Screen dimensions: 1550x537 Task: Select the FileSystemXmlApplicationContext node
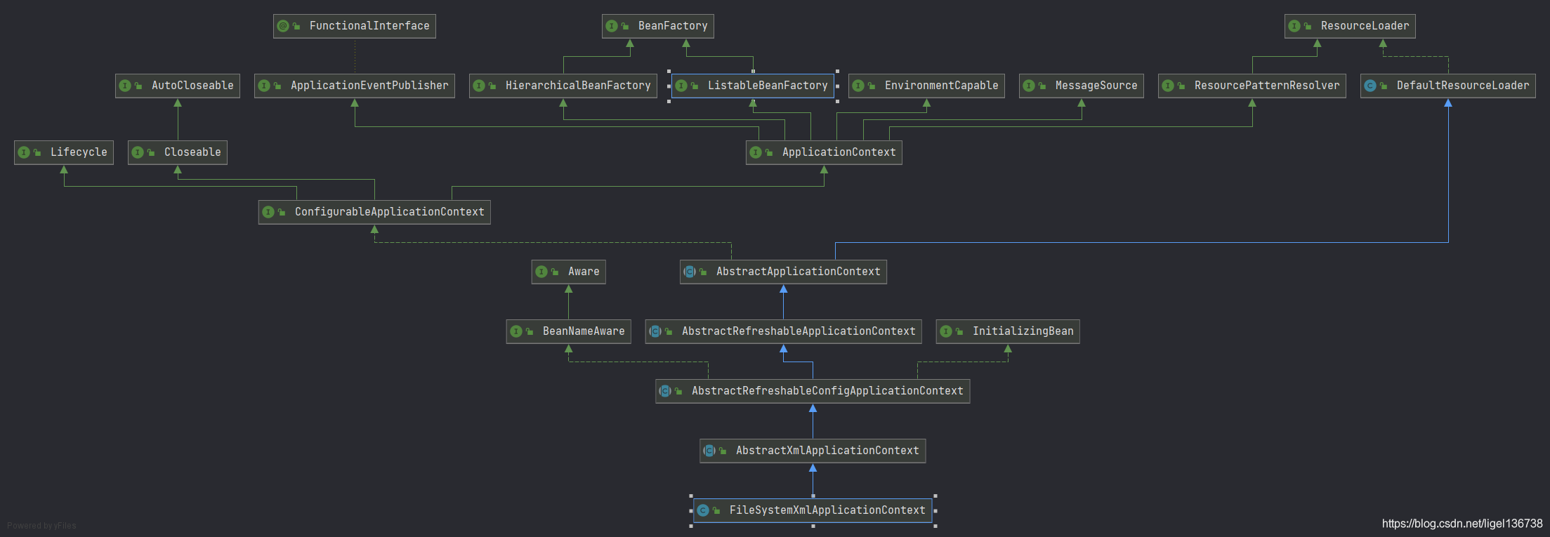[813, 510]
